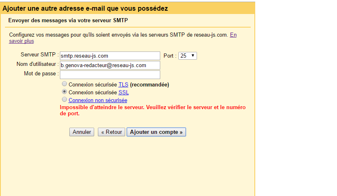Focus the Nom d'utilisateur text field

point(109,65)
